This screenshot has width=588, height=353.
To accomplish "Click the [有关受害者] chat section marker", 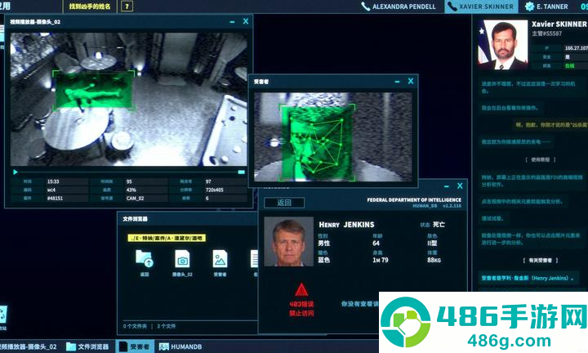I will click(x=540, y=260).
